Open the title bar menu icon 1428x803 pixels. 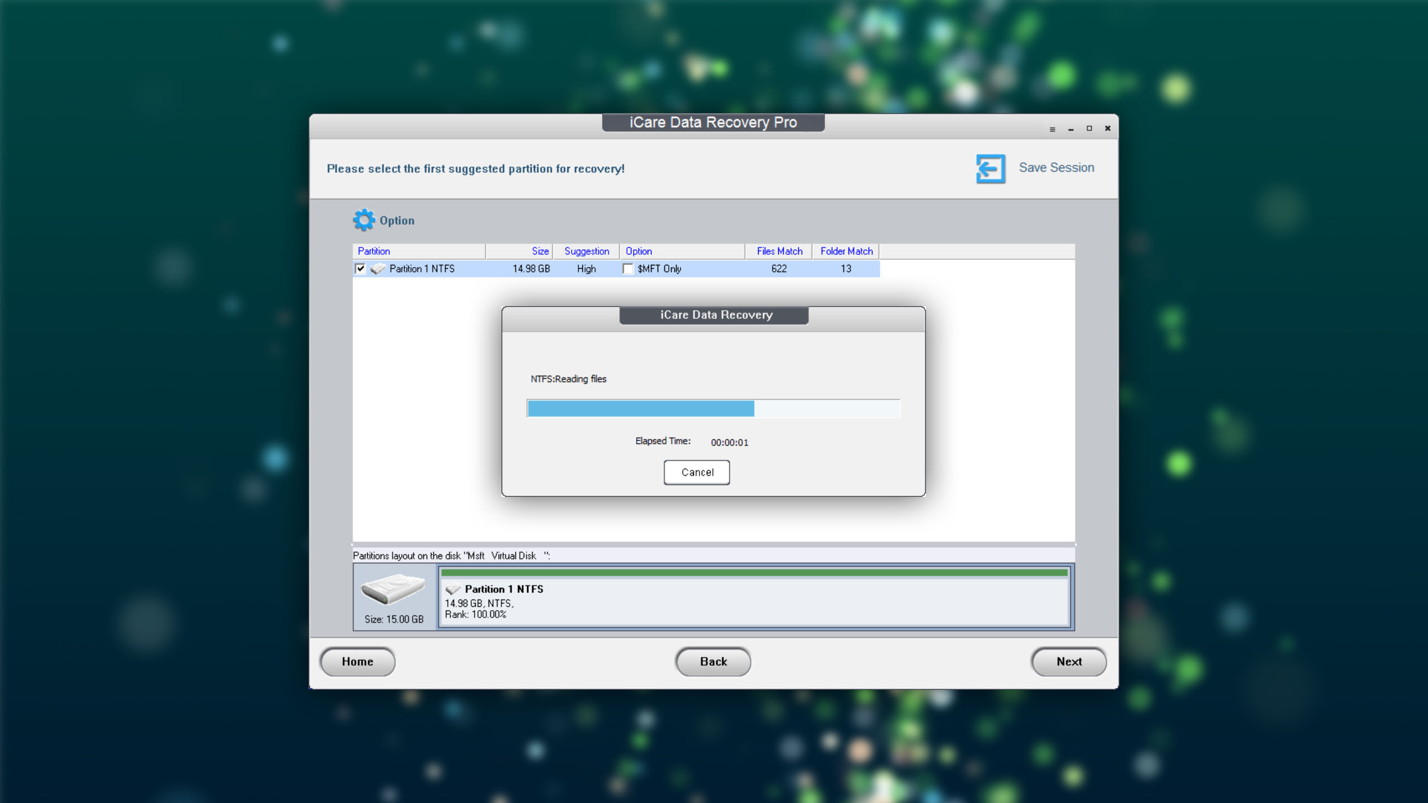tap(1053, 129)
